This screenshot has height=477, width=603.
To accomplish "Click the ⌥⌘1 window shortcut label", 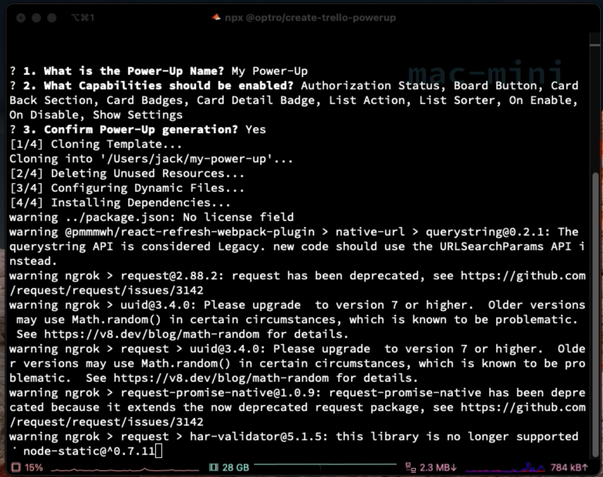I will pyautogui.click(x=83, y=18).
